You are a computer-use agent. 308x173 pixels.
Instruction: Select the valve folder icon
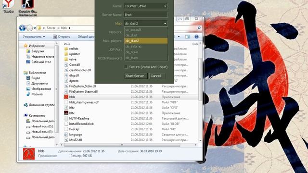(x=66, y=59)
